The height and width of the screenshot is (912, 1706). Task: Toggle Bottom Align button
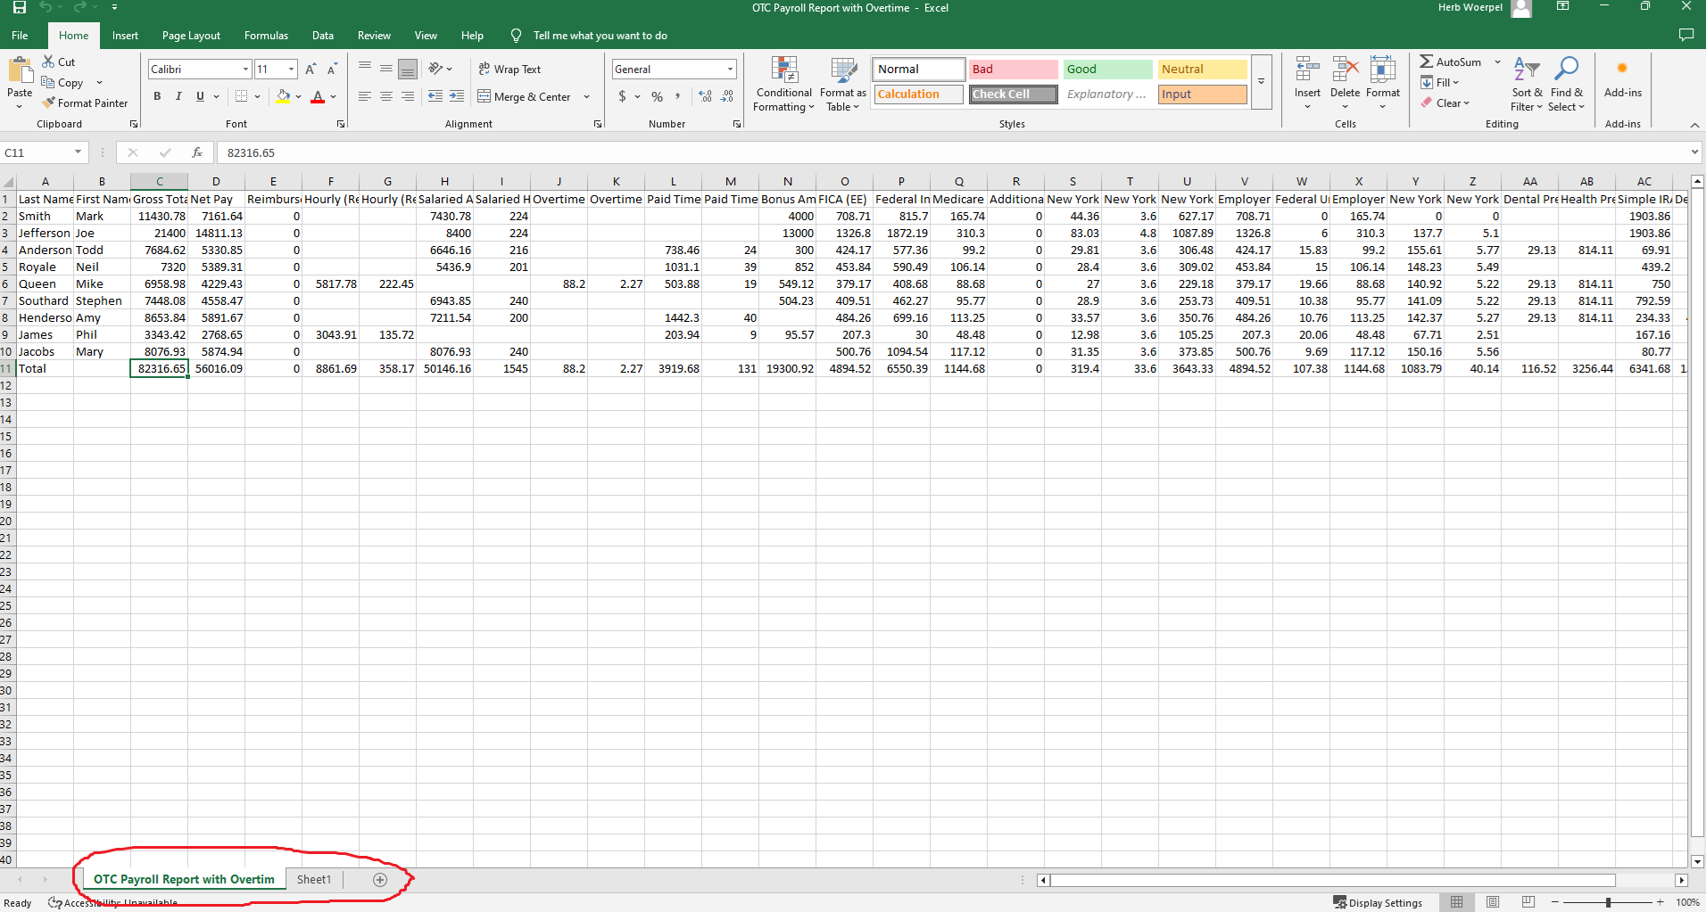pyautogui.click(x=408, y=69)
